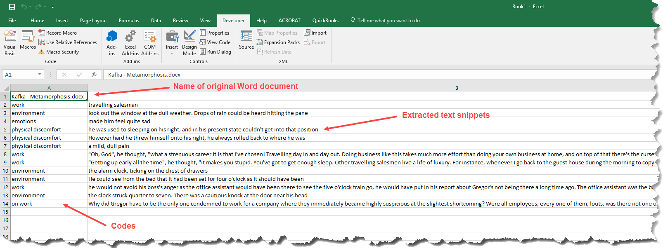Switch to the Insert ribbon tab
Screen dimensions: 663x248
click(x=62, y=20)
